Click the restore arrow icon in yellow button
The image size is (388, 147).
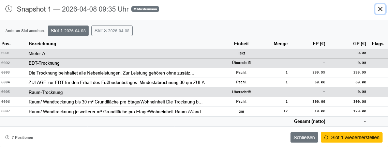click(x=326, y=137)
